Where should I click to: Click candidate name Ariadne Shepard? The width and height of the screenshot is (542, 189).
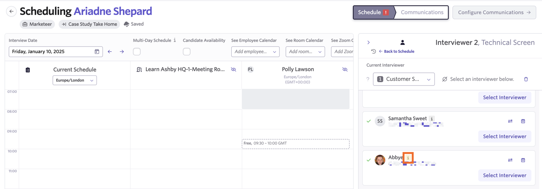(x=113, y=11)
